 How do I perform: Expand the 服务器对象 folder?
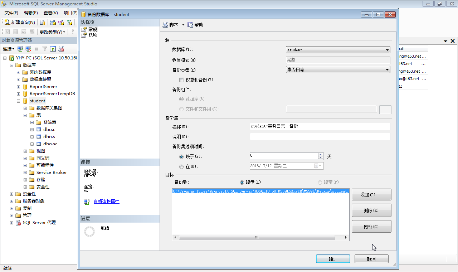click(x=11, y=201)
